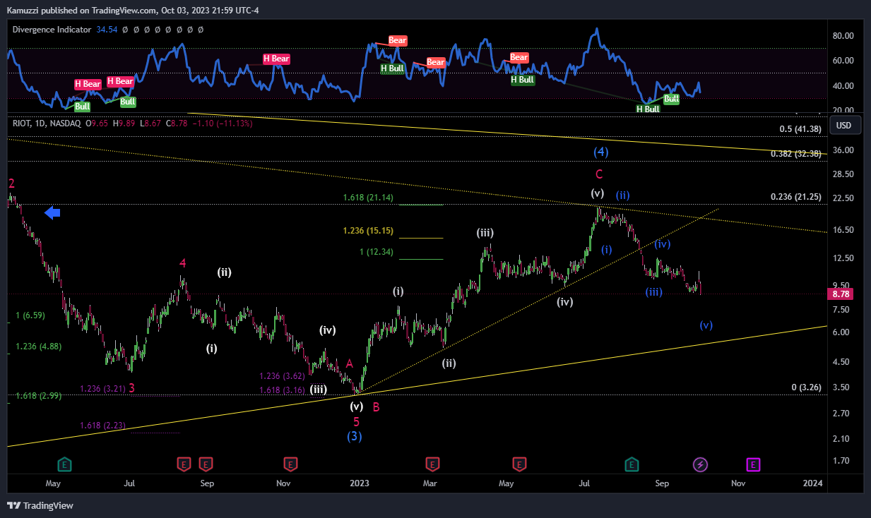Open the red earnings marker above the Nov 2022 label
The height and width of the screenshot is (518, 871).
(290, 464)
